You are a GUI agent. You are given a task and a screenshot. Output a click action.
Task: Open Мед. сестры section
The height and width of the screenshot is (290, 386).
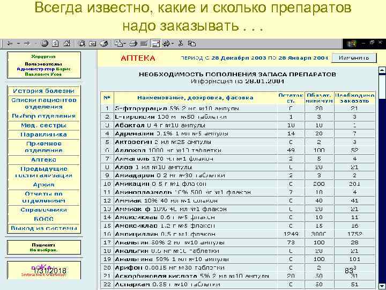pyautogui.click(x=43, y=125)
